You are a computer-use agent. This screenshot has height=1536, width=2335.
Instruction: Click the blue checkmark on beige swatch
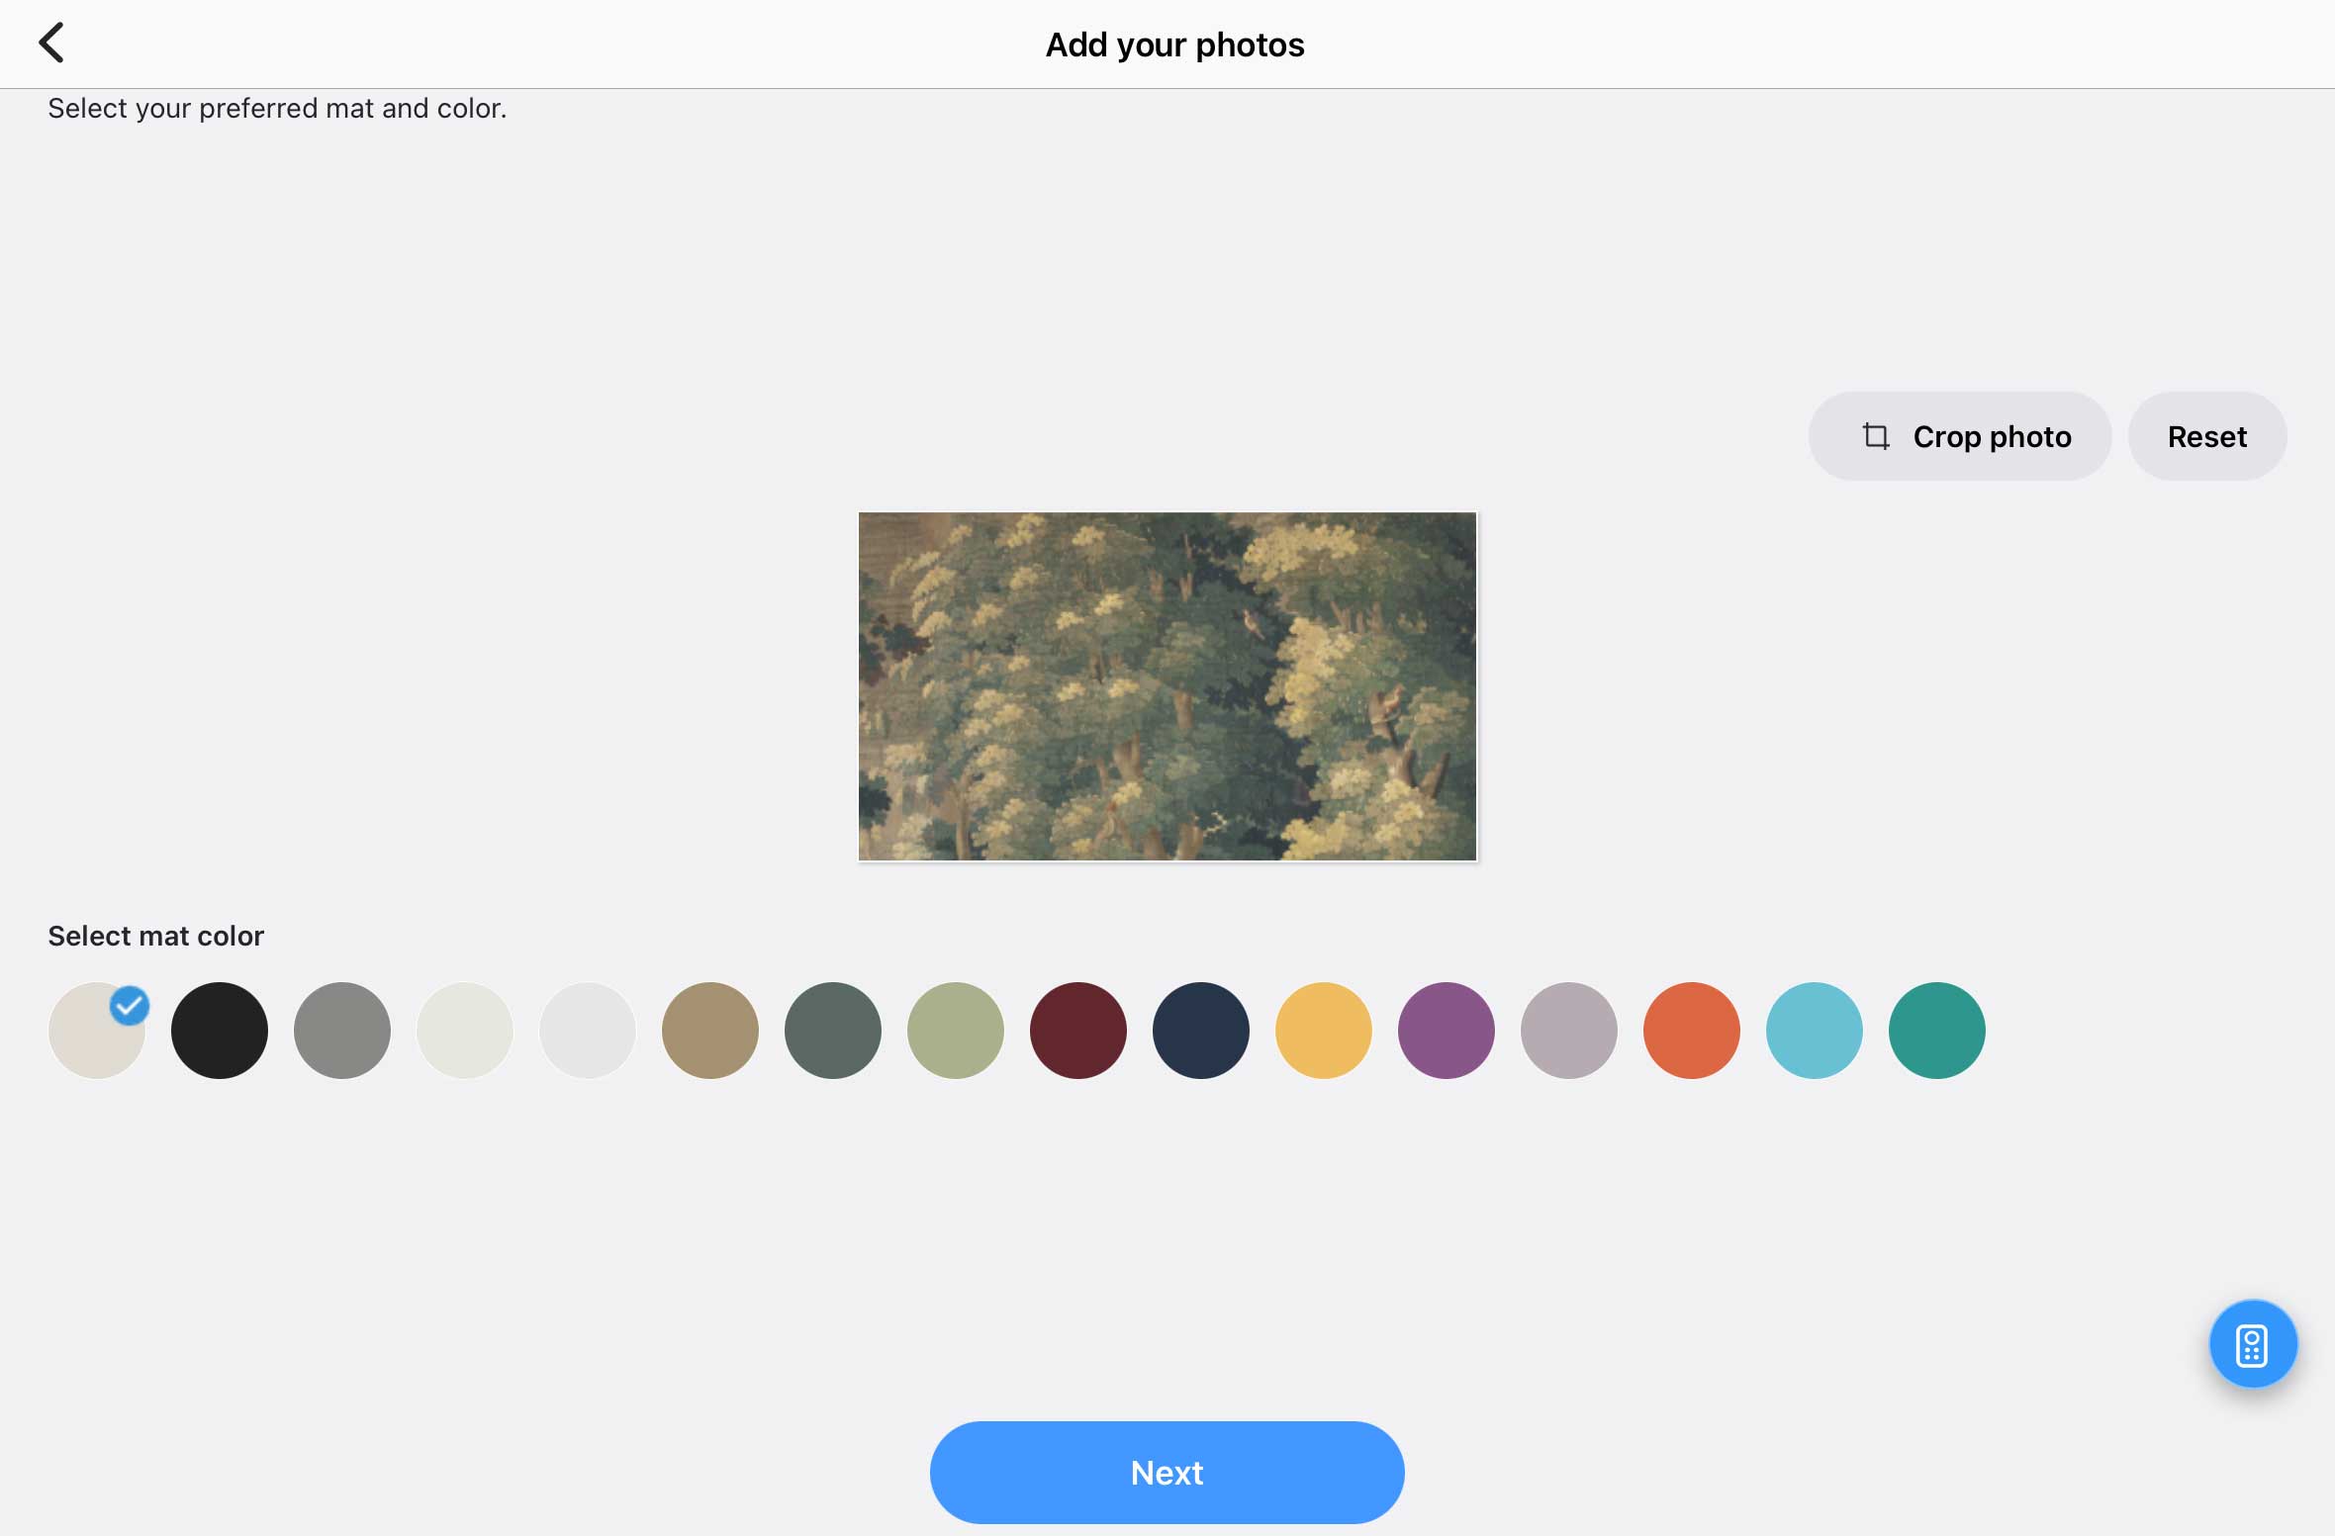(130, 1006)
